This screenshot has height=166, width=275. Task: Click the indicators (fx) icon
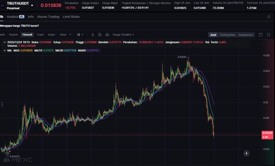click(x=93, y=35)
